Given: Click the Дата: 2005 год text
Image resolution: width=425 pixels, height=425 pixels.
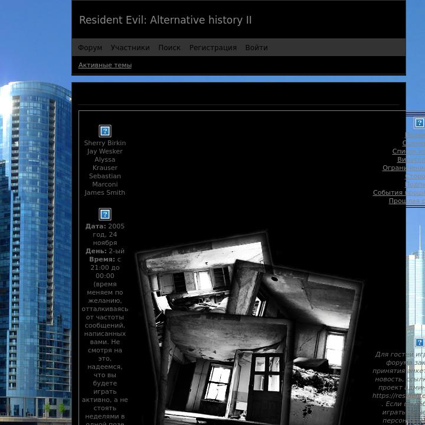Looking at the screenshot, I should click(105, 230).
